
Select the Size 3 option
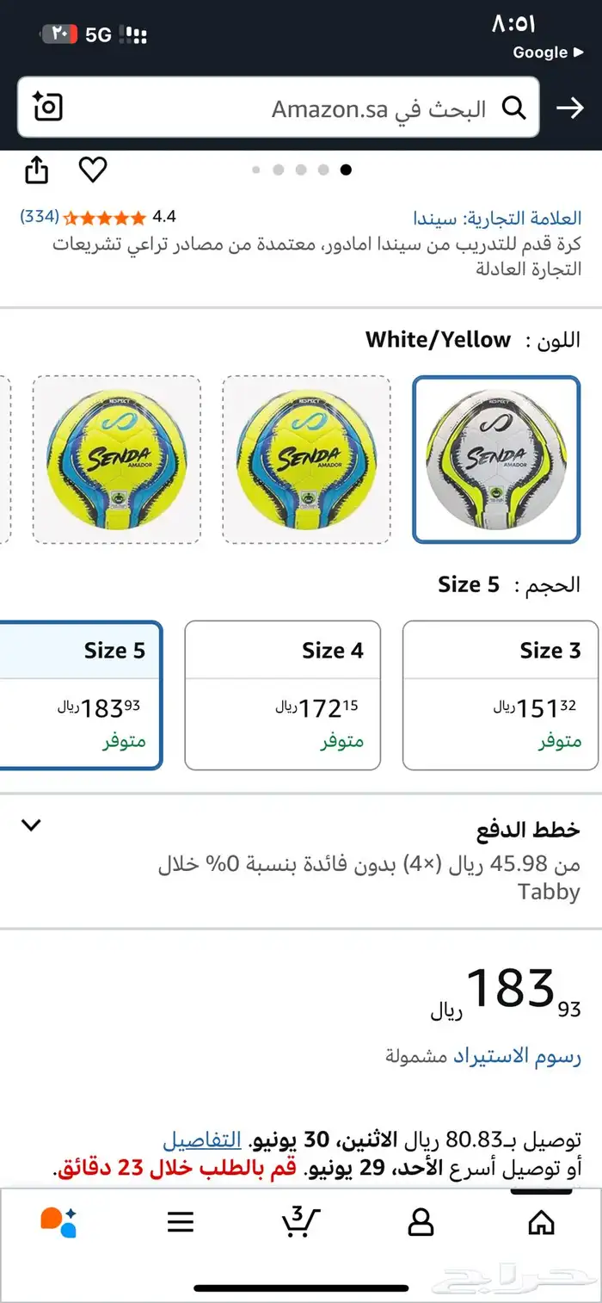point(500,693)
